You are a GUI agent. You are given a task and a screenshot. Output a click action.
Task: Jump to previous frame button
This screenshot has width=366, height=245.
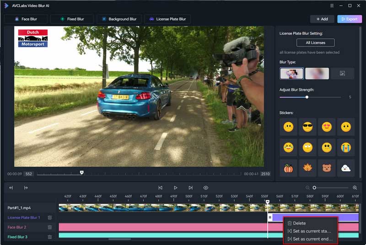(x=160, y=188)
